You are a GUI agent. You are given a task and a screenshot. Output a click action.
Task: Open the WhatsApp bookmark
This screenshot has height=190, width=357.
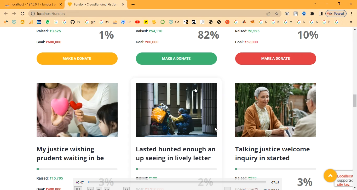(x=47, y=22)
